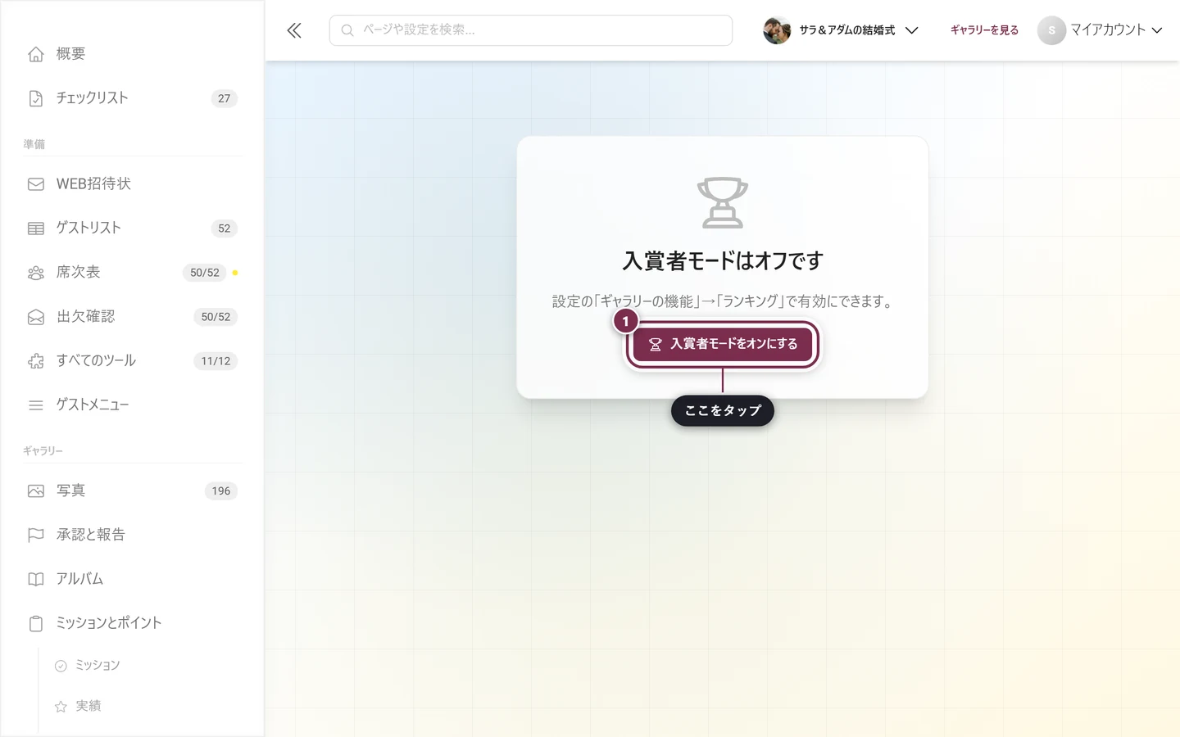The image size is (1180, 737).
Task: Click the envelope icon for WEB招待状
Action: [36, 184]
